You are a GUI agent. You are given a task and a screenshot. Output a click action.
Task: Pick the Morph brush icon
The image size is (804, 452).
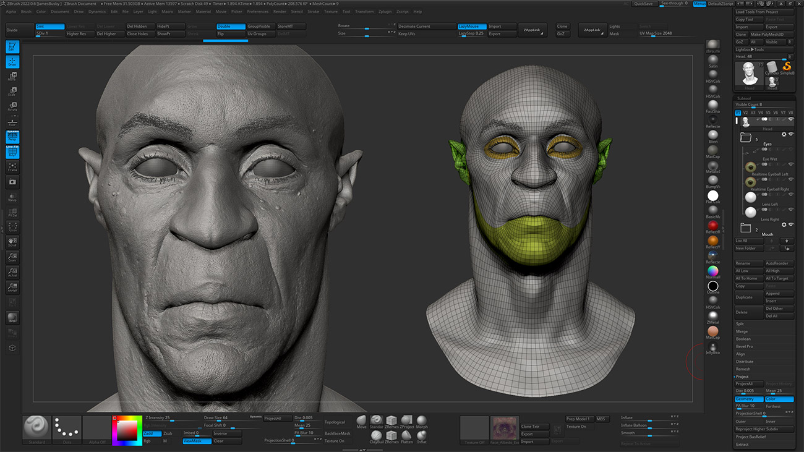(x=422, y=422)
